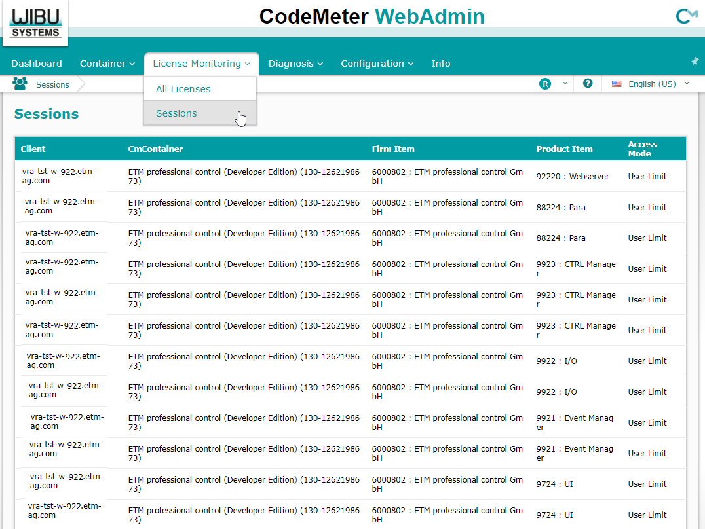Click the client cell in the first Event Manager row
The image size is (705, 529).
point(67,422)
